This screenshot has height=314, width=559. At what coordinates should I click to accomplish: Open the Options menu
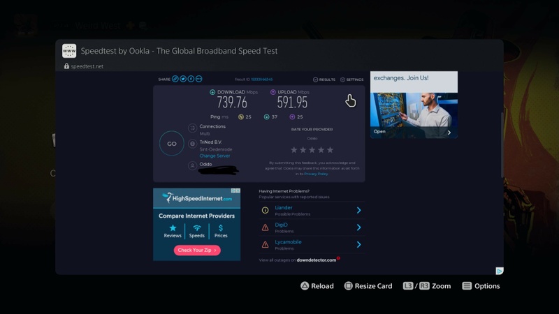click(481, 286)
